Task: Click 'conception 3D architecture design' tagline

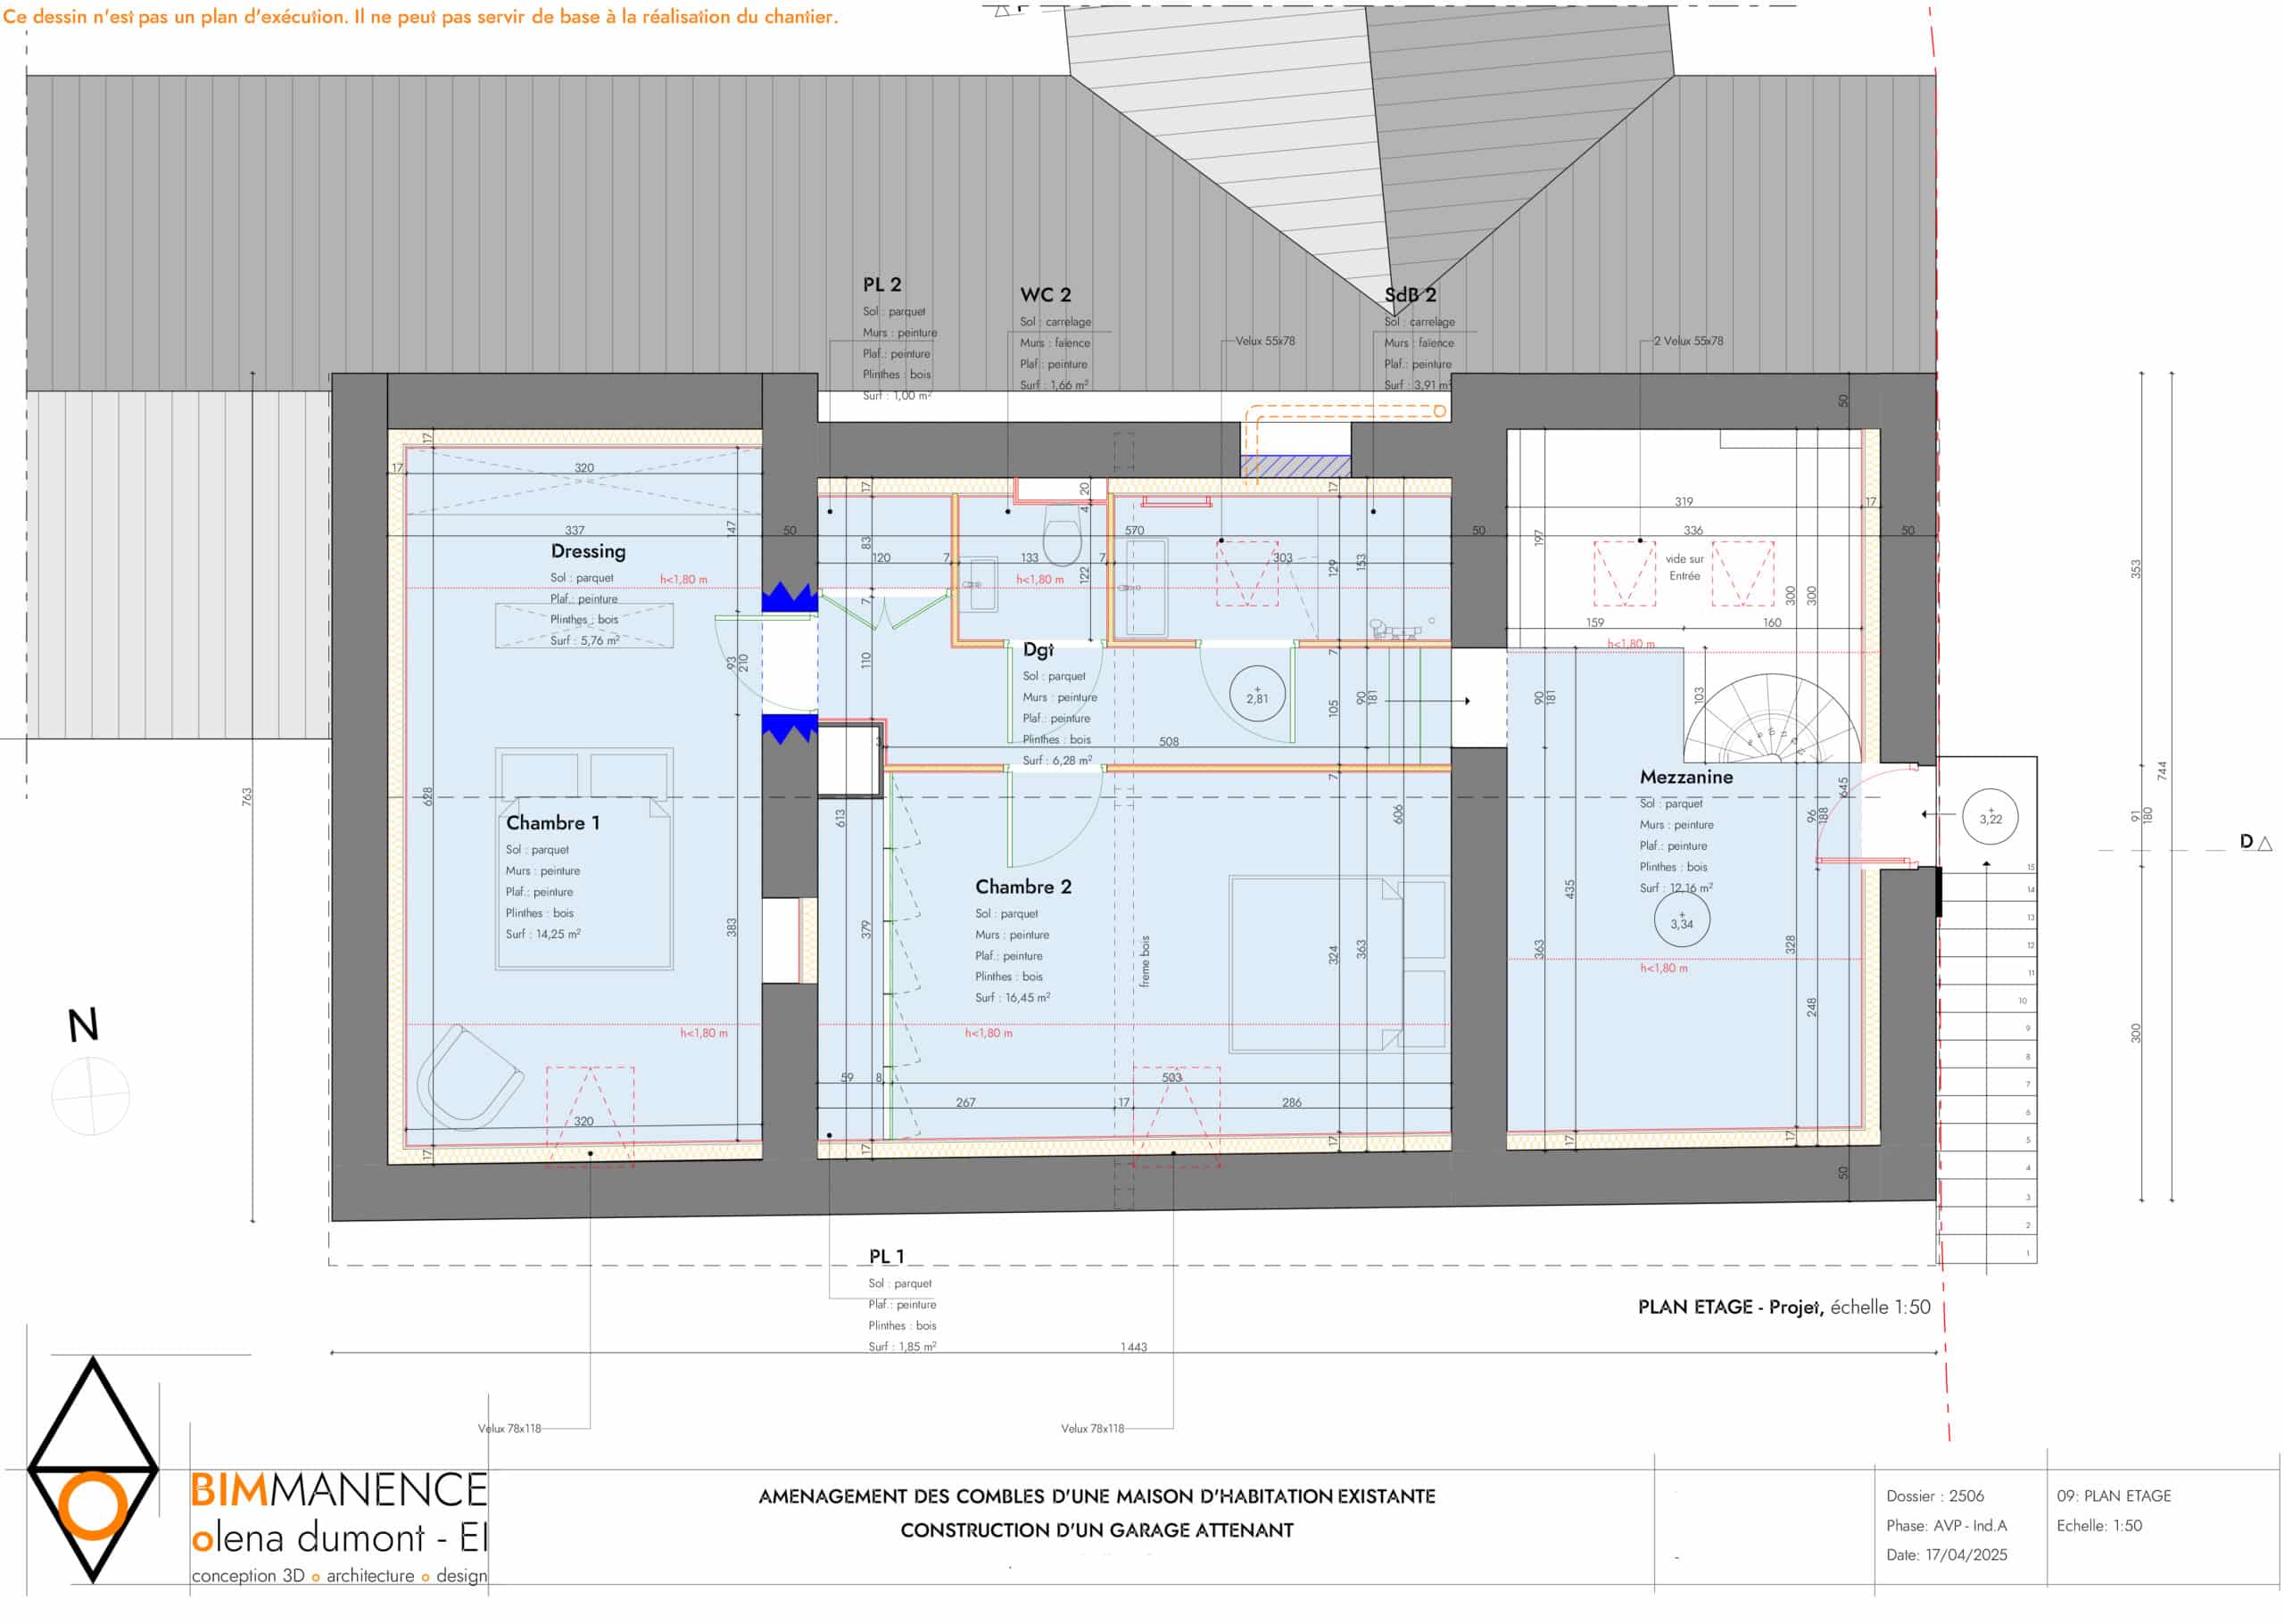Action: coord(338,1576)
